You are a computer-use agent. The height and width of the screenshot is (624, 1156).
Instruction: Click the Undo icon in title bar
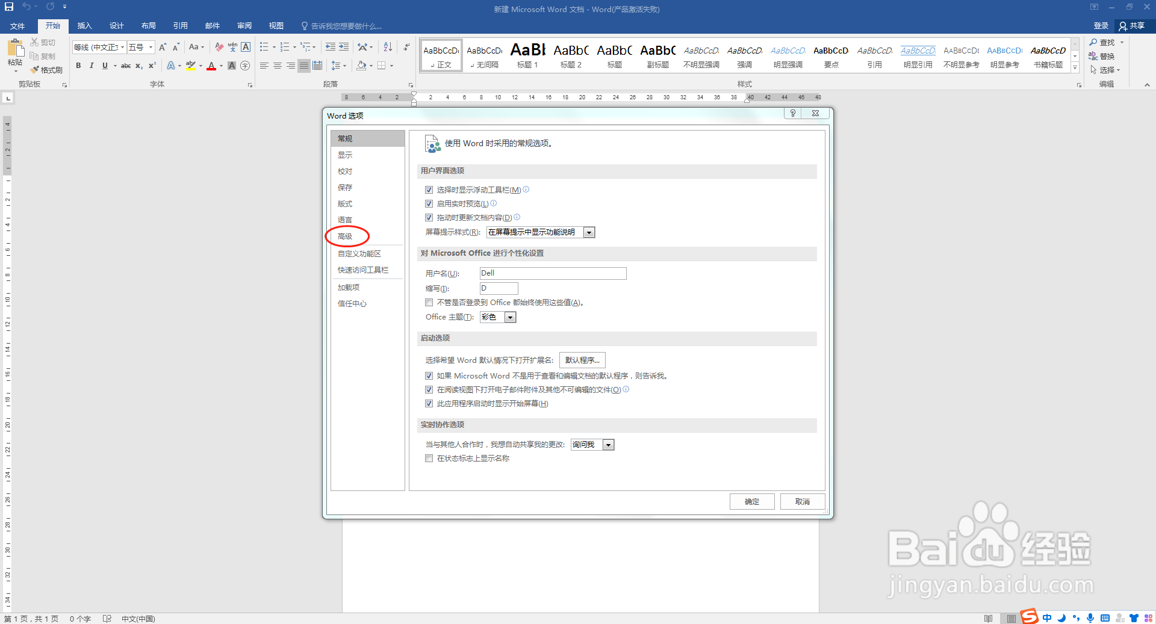click(26, 7)
